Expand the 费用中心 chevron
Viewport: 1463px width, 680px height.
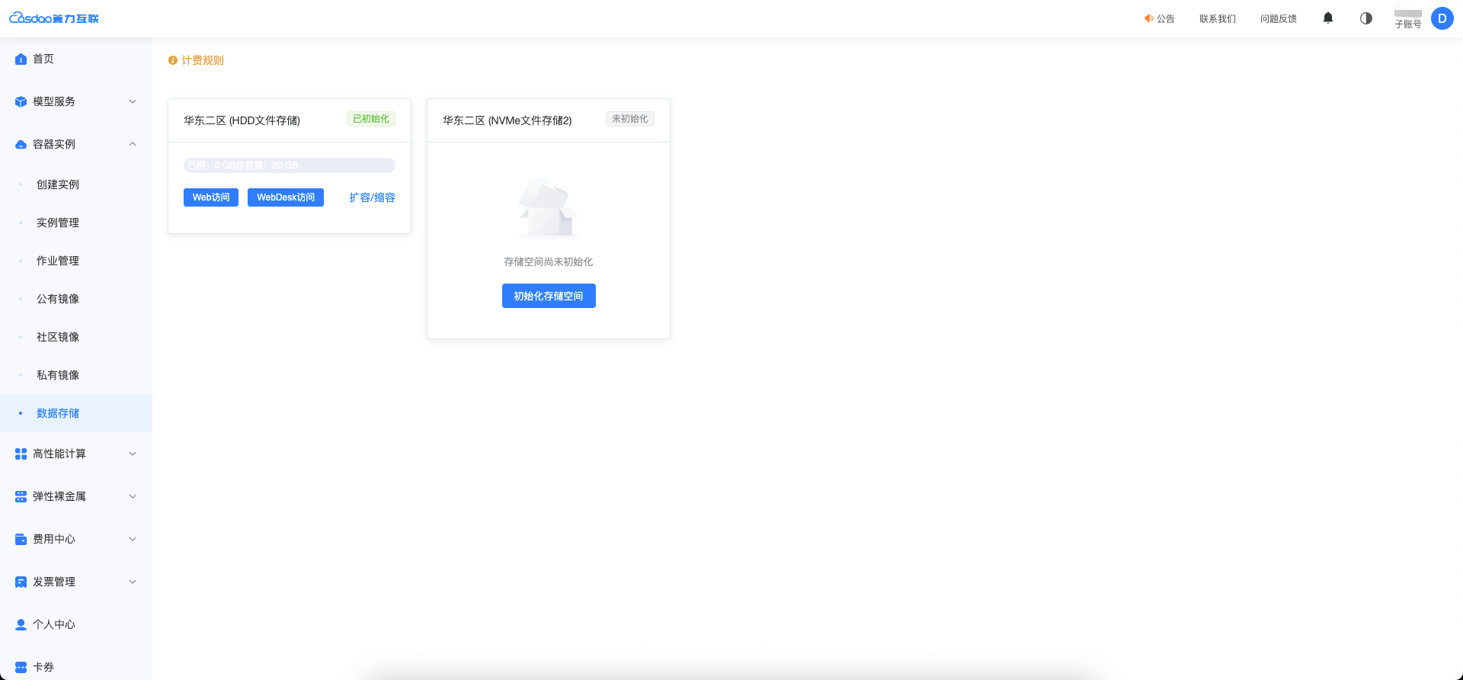point(133,539)
